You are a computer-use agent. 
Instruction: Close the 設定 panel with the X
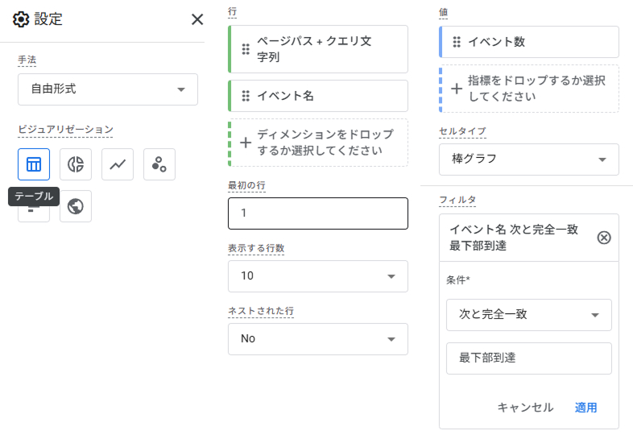tap(197, 19)
